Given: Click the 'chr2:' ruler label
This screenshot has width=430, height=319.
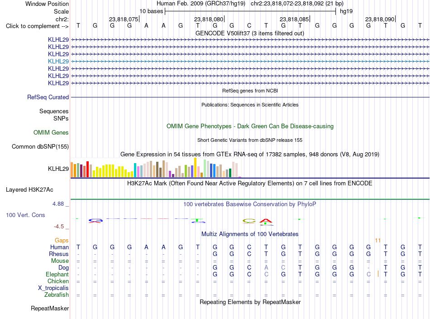Looking at the screenshot, I should coord(62,19).
